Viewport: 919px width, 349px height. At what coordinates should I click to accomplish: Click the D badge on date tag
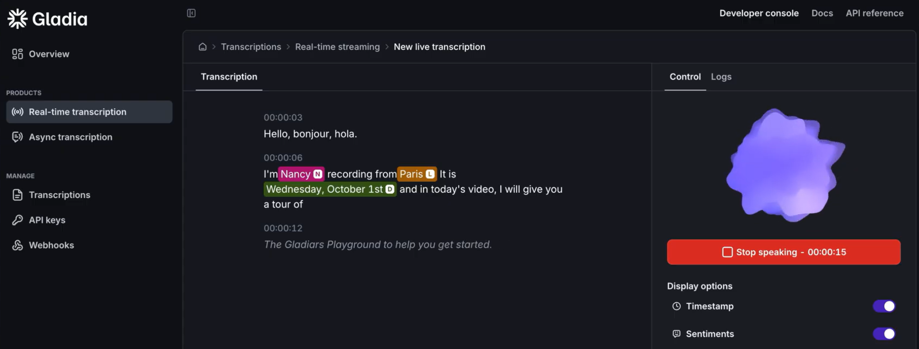[389, 189]
